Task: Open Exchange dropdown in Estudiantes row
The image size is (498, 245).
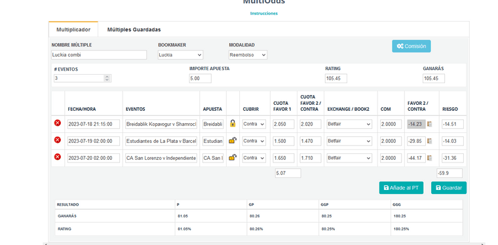Action: [349, 141]
